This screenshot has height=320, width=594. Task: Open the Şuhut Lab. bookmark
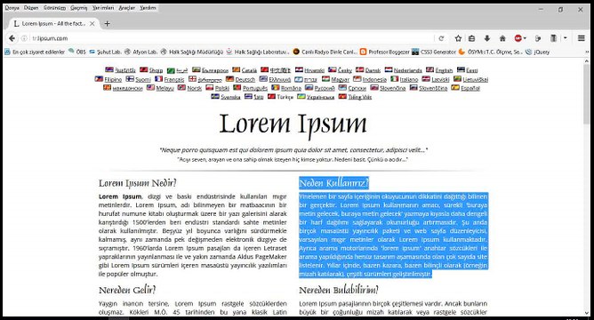tap(105, 52)
